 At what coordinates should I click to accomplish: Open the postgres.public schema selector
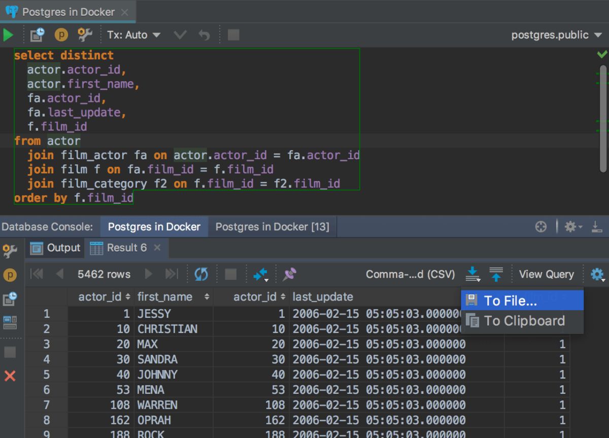click(556, 35)
